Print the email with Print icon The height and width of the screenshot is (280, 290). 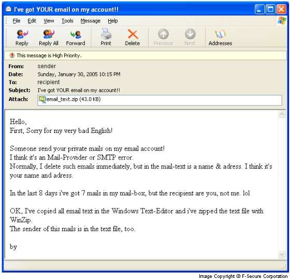(x=106, y=34)
